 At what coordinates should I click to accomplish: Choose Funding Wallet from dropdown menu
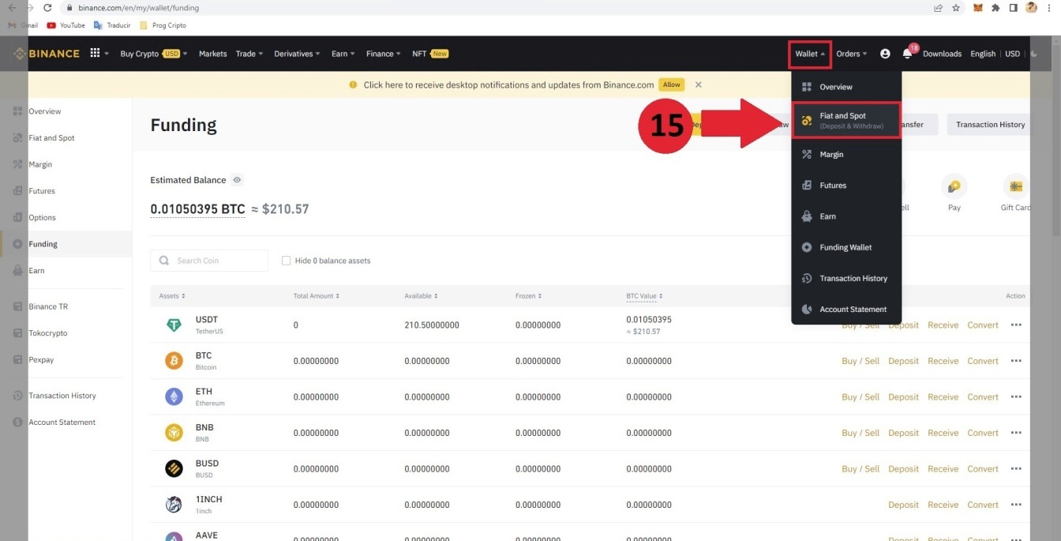845,247
